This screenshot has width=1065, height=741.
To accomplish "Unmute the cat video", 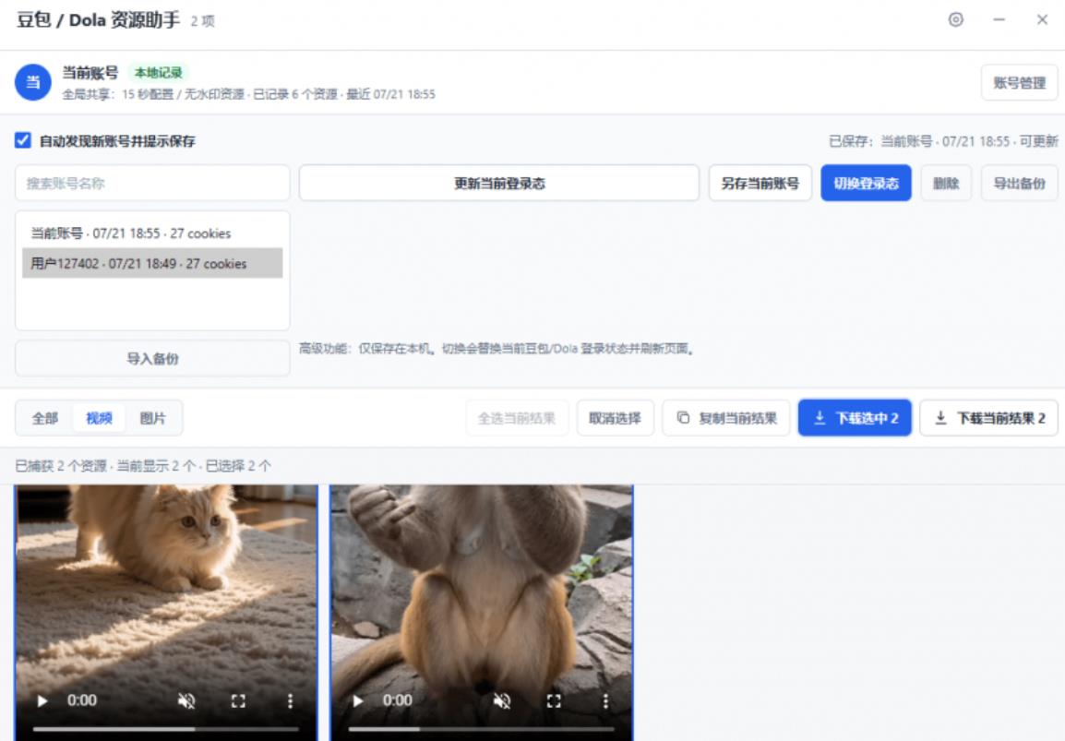I will 186,700.
